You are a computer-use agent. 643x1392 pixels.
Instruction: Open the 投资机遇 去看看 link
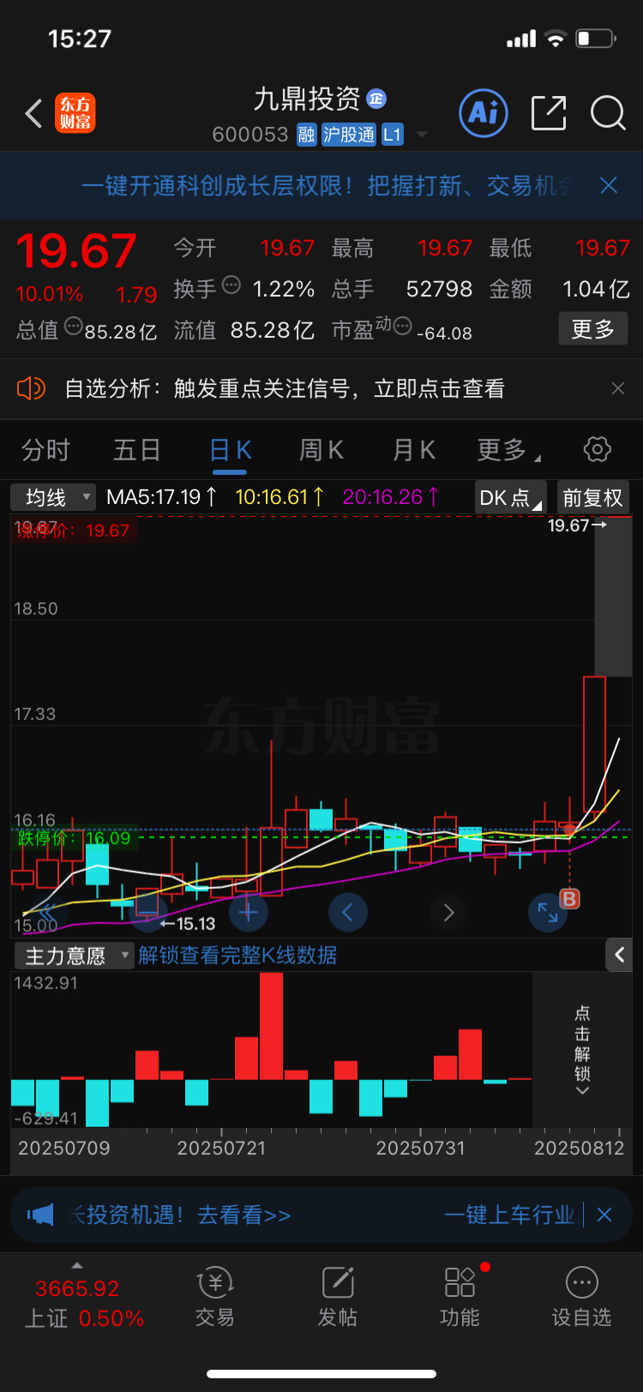(x=181, y=1215)
